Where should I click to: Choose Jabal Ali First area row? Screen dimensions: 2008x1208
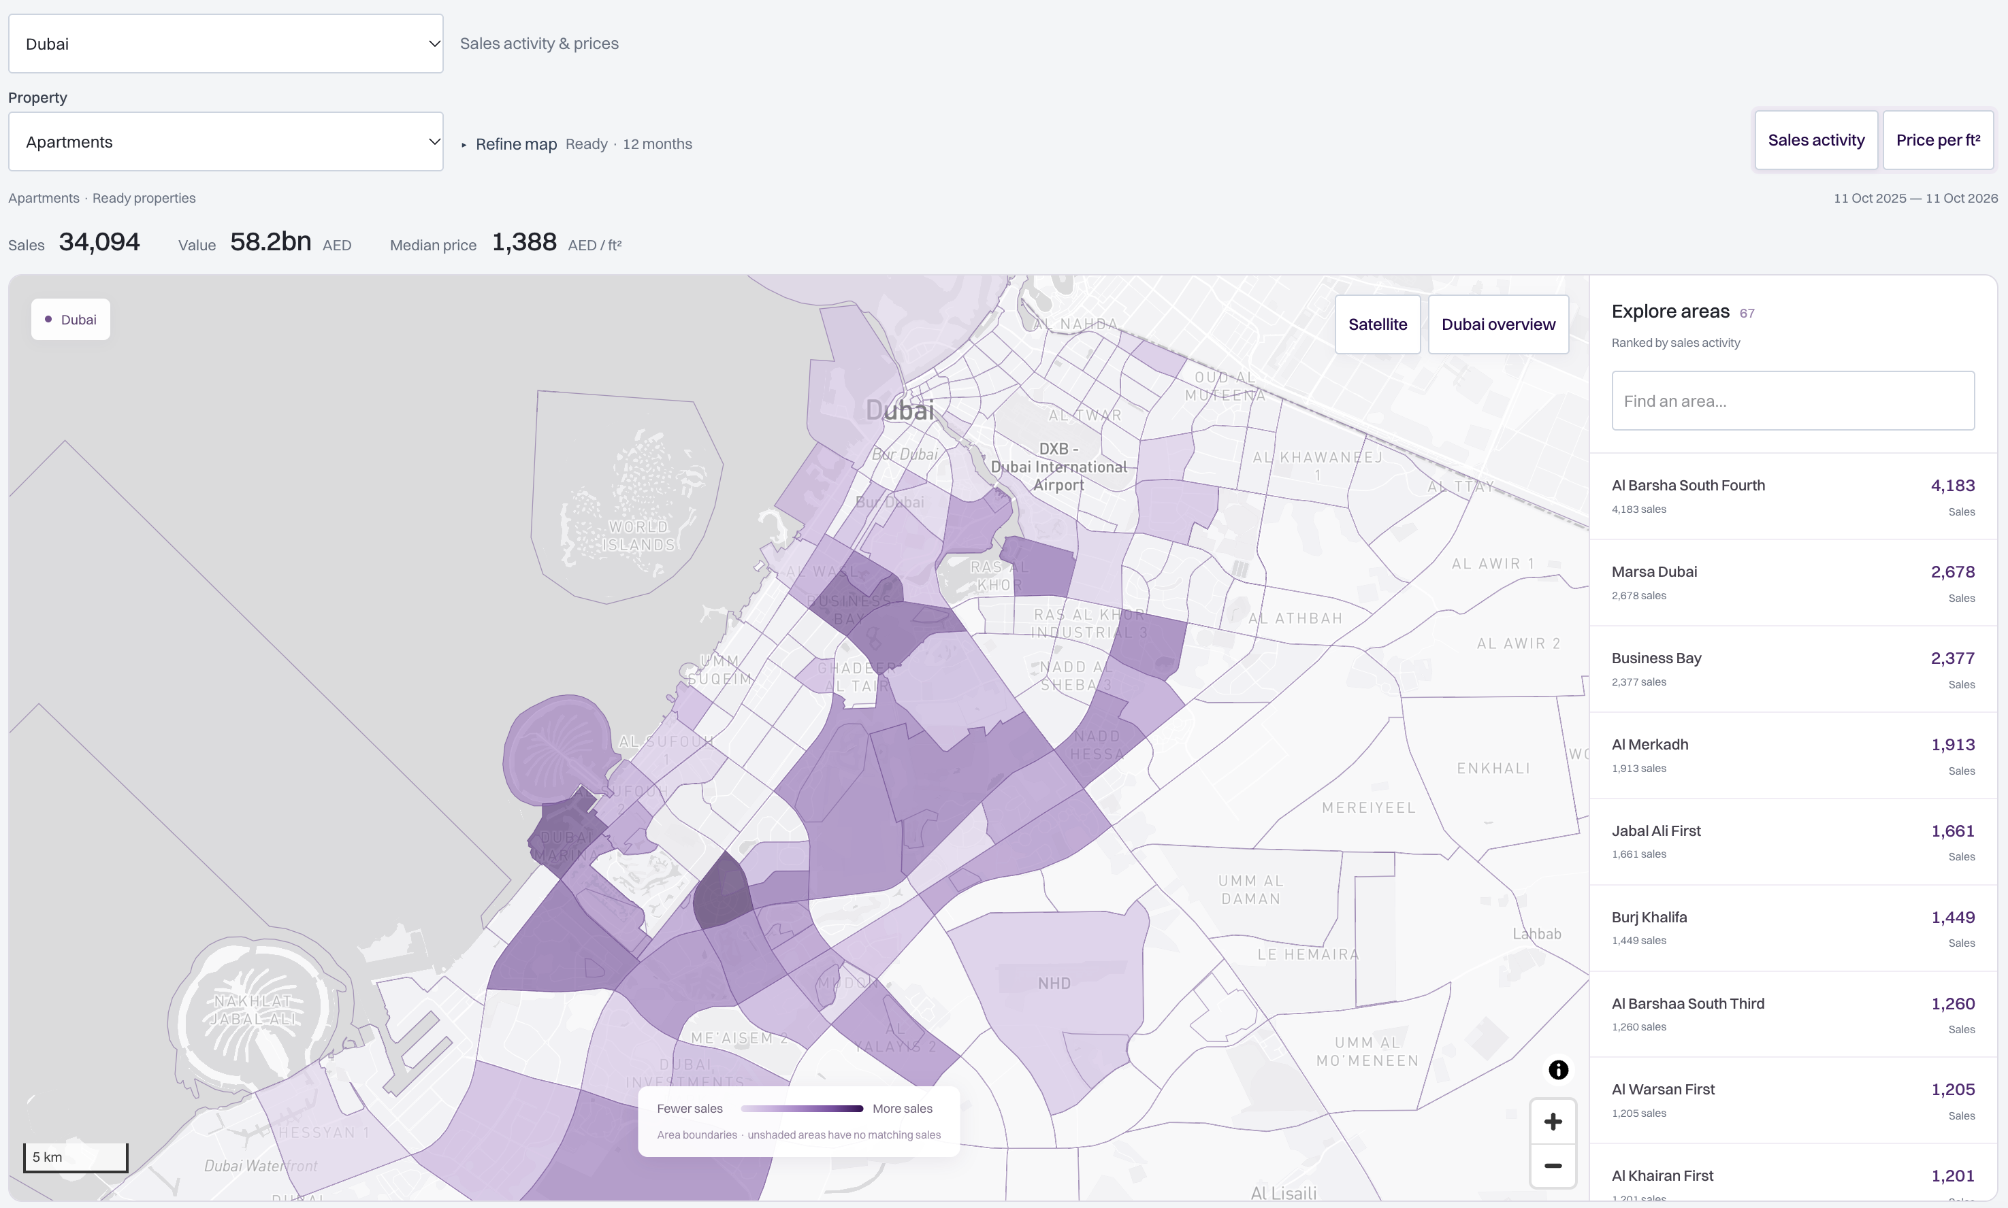pyautogui.click(x=1793, y=841)
